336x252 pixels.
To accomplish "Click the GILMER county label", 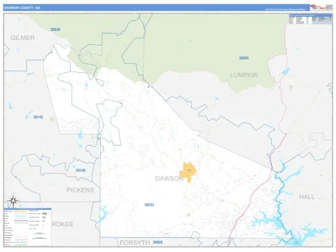I will (x=22, y=38).
